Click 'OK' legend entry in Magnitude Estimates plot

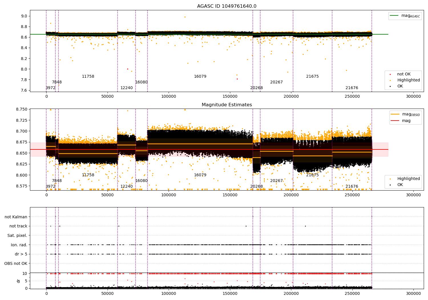[x=396, y=185]
